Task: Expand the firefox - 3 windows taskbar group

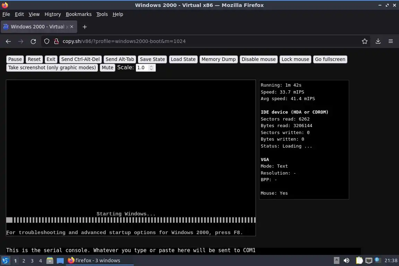Action: click(99, 260)
